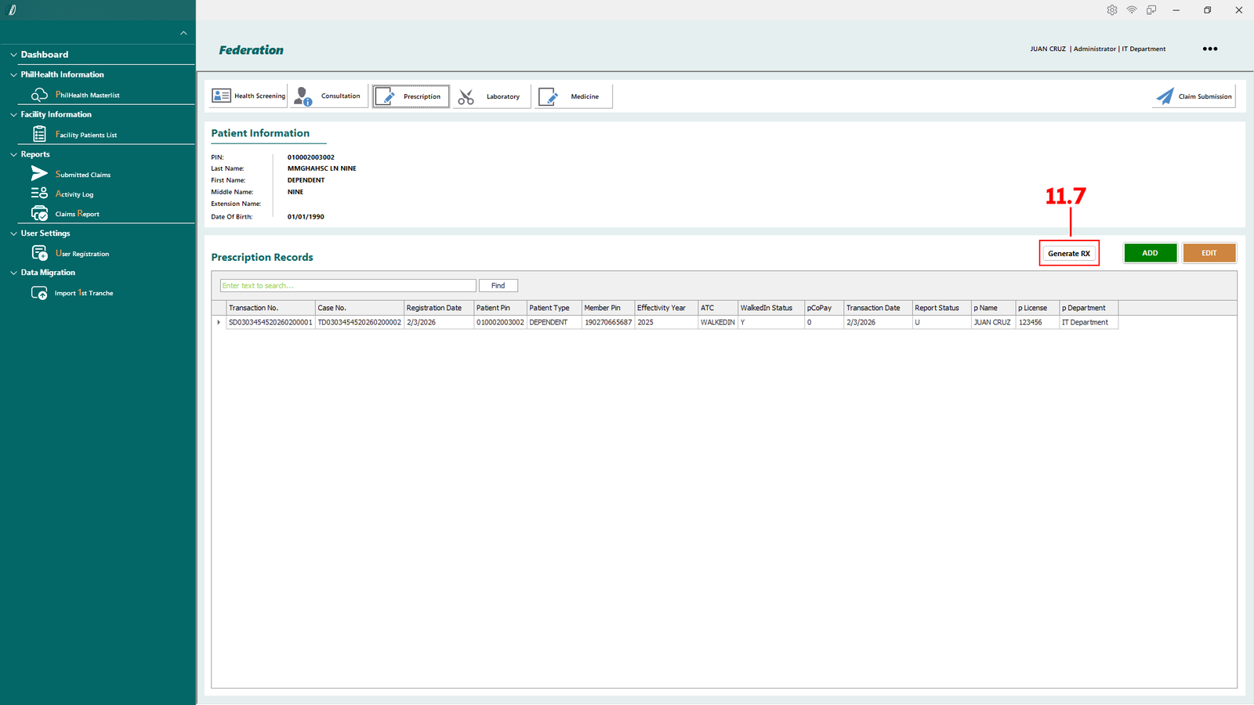Collapse the Reports section
This screenshot has width=1254, height=705.
click(x=13, y=154)
